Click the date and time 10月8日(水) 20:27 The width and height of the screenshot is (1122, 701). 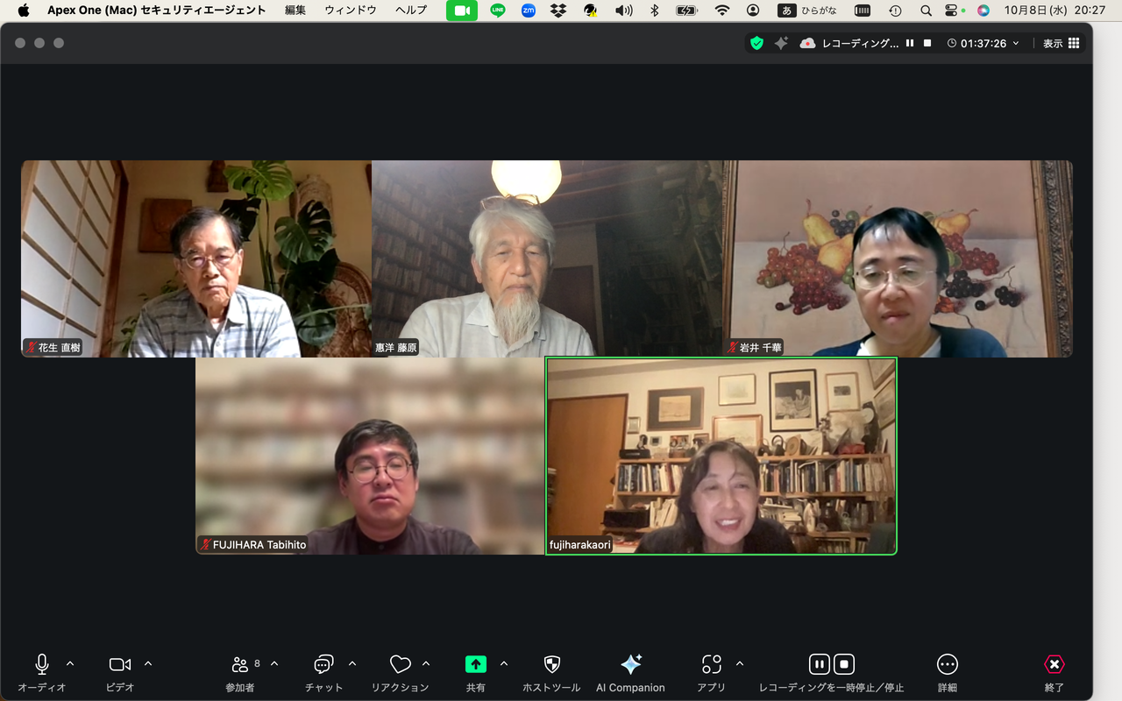point(1055,11)
